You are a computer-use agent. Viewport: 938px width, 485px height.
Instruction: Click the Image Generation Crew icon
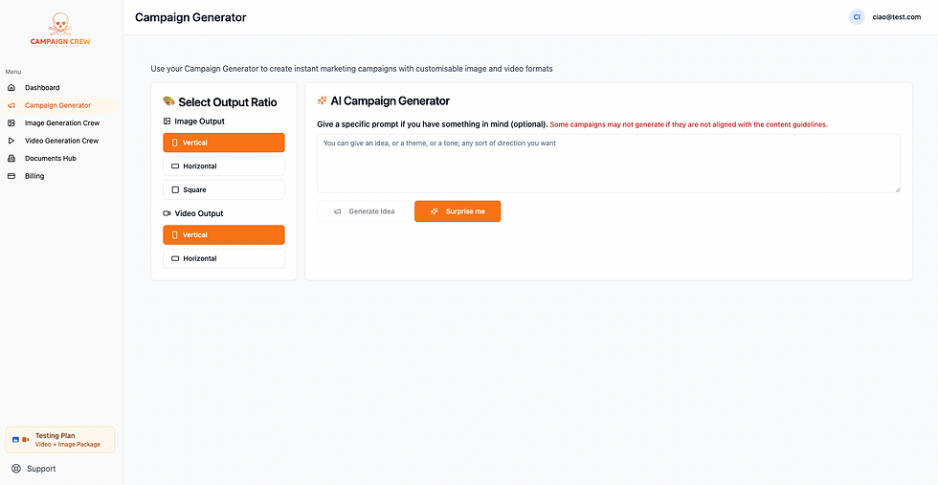point(11,123)
